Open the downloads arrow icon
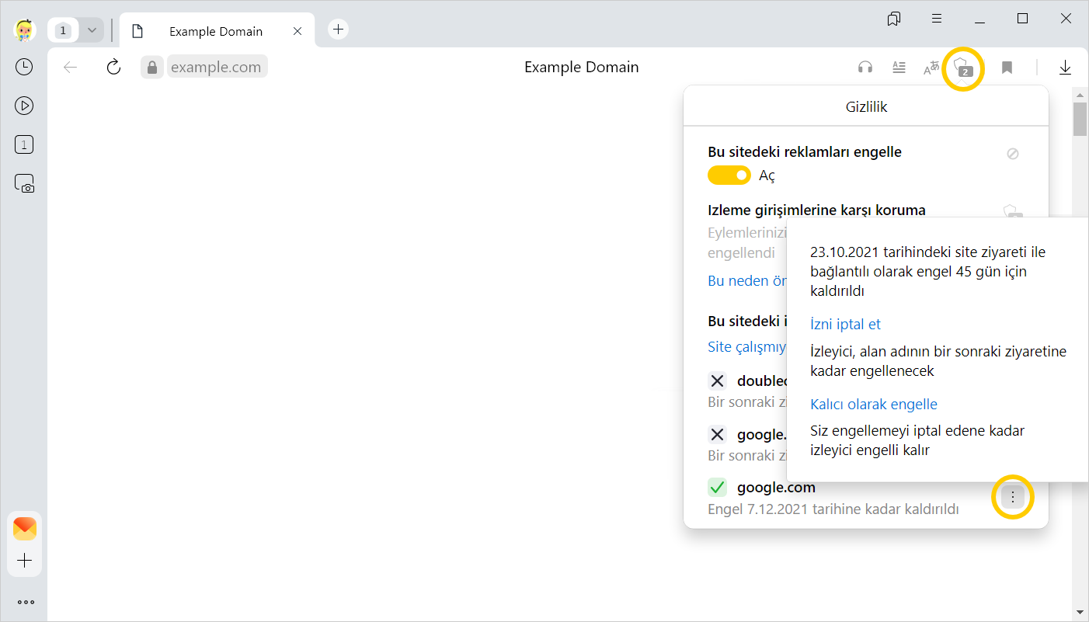 coord(1065,68)
